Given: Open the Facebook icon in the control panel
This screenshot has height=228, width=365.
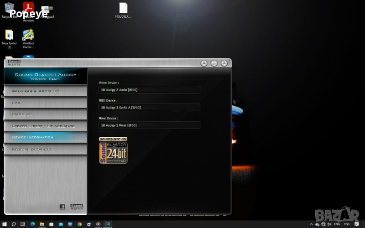Looking at the screenshot, I should pos(63,207).
